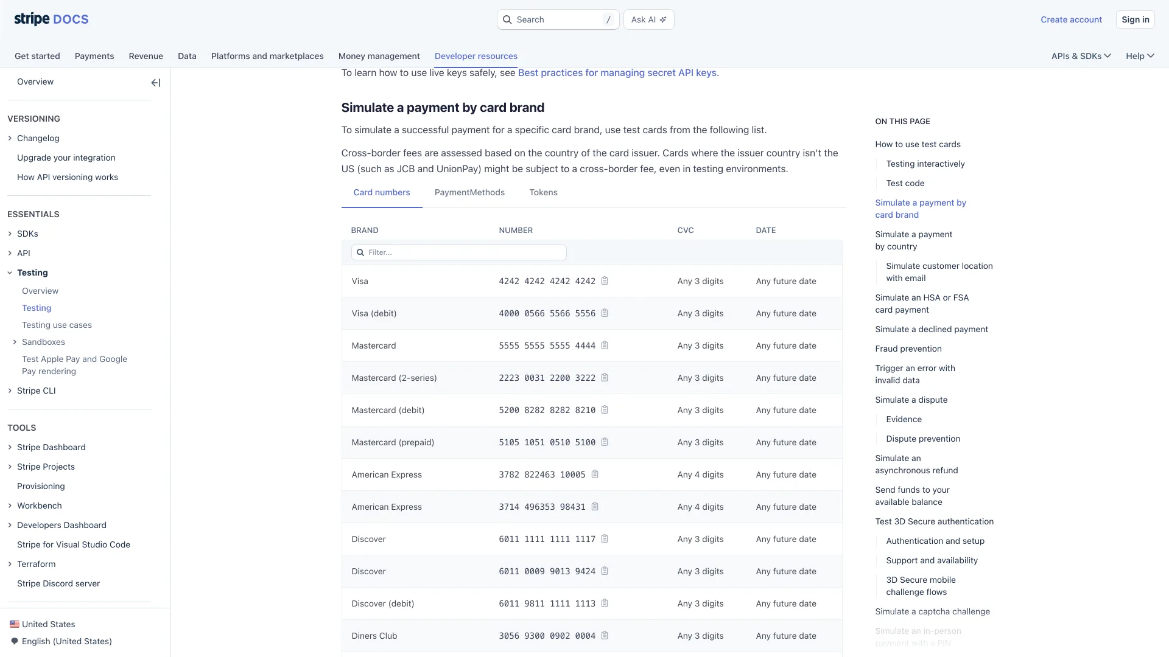Copy the Diners Club card number

coord(605,636)
